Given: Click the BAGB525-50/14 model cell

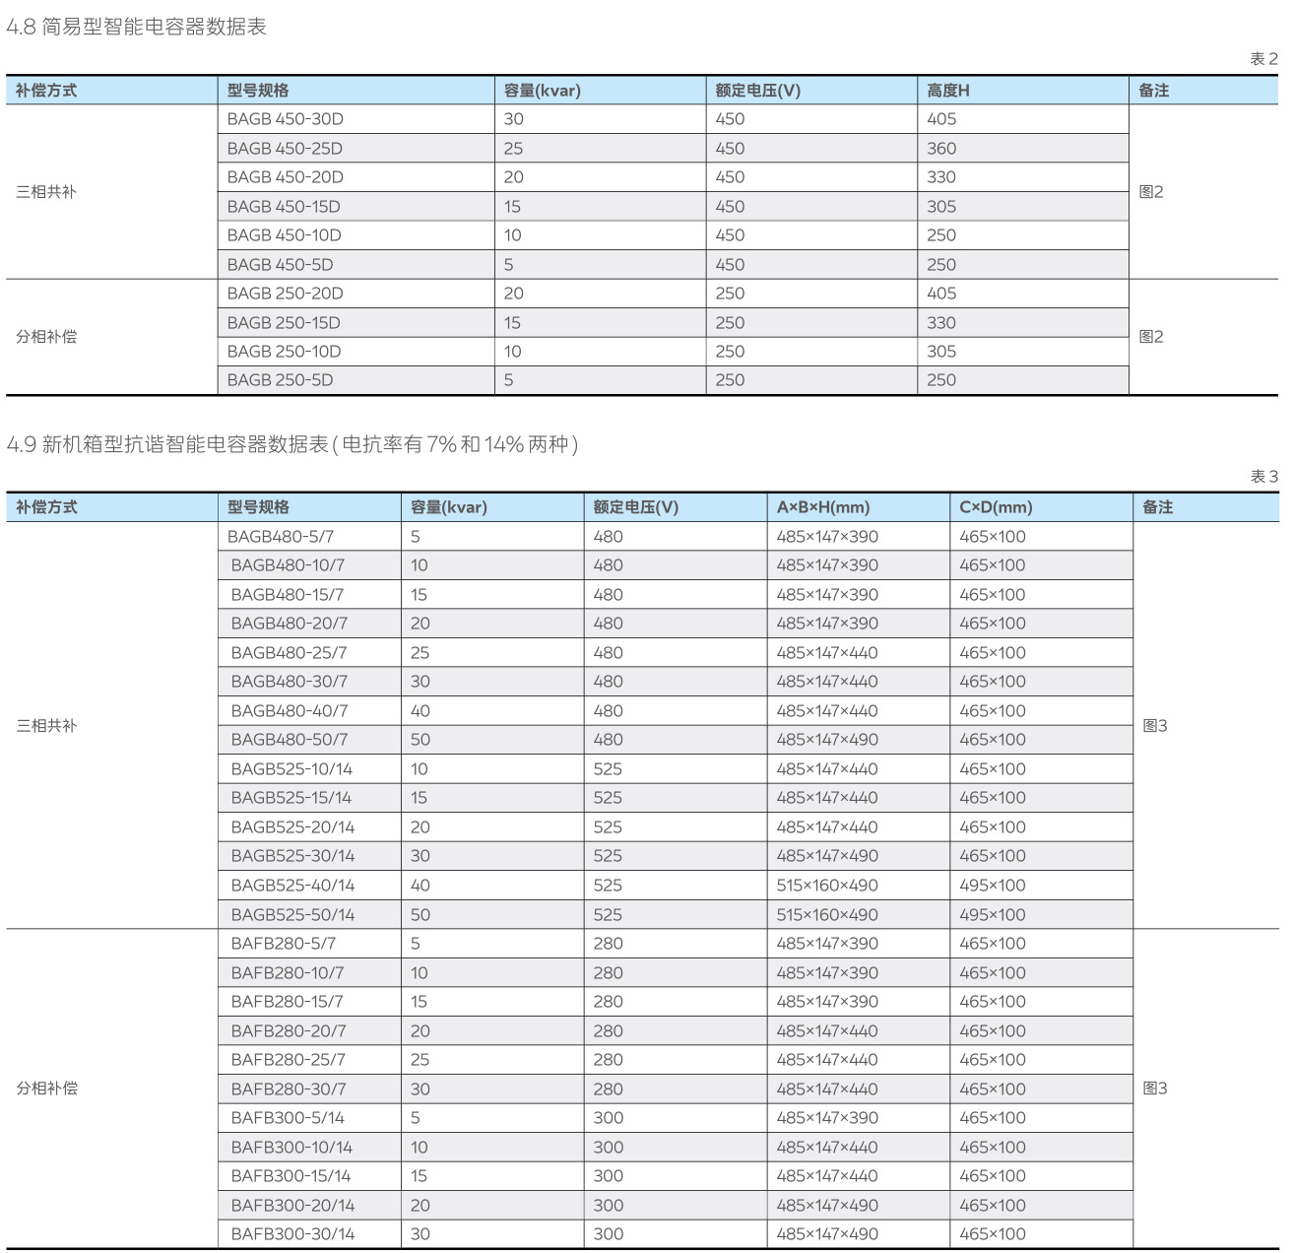Looking at the screenshot, I should pos(292,915).
